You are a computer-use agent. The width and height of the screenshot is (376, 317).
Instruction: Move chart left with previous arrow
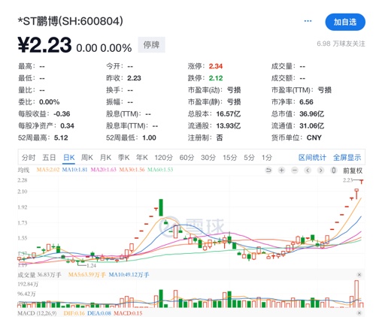coord(308,171)
